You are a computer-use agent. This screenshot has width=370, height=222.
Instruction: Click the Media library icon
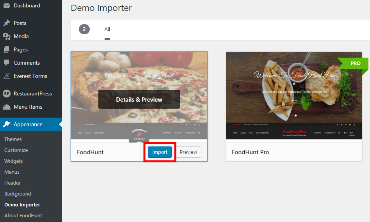pos(7,36)
